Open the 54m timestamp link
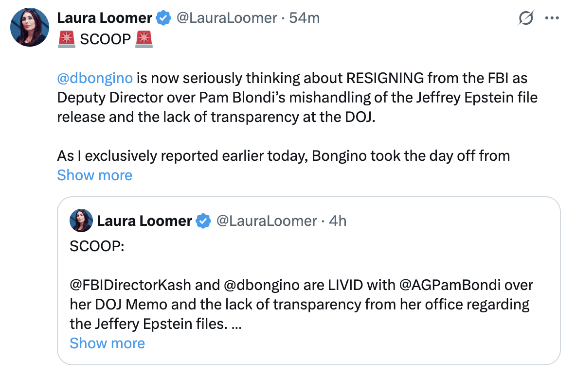This screenshot has height=375, width=576. [x=304, y=18]
